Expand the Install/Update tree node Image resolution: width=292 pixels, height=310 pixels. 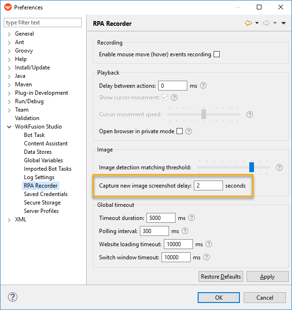9,68
